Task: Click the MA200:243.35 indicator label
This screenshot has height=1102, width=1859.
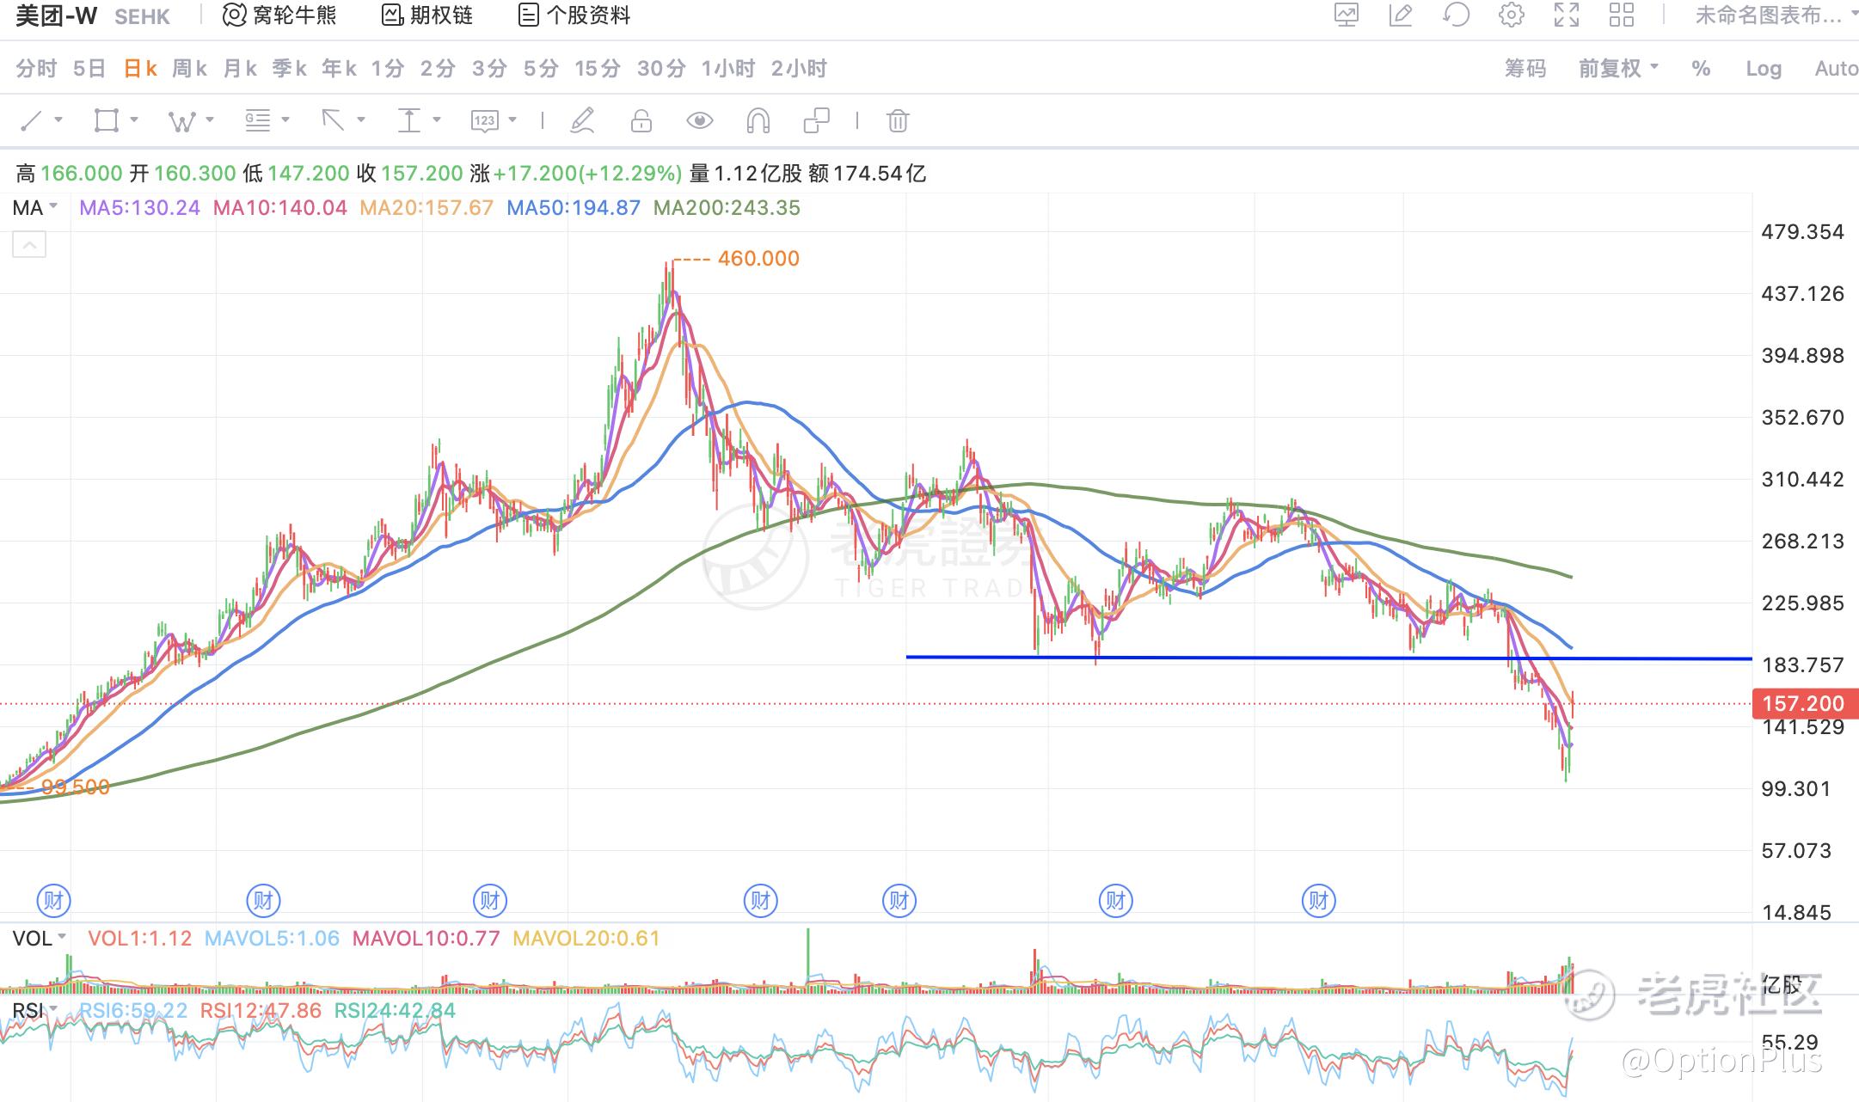Action: point(727,208)
